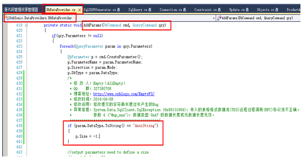Click QueryParameter type on line 423
The image size is (304, 160).
89,46
